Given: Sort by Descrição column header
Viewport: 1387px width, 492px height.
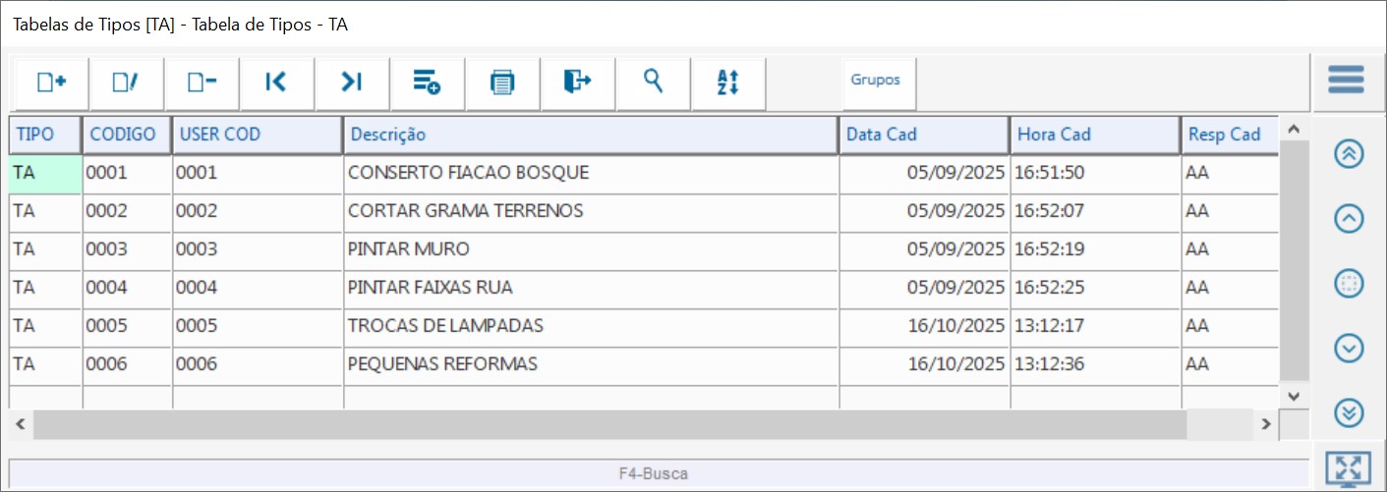Looking at the screenshot, I should coord(590,135).
